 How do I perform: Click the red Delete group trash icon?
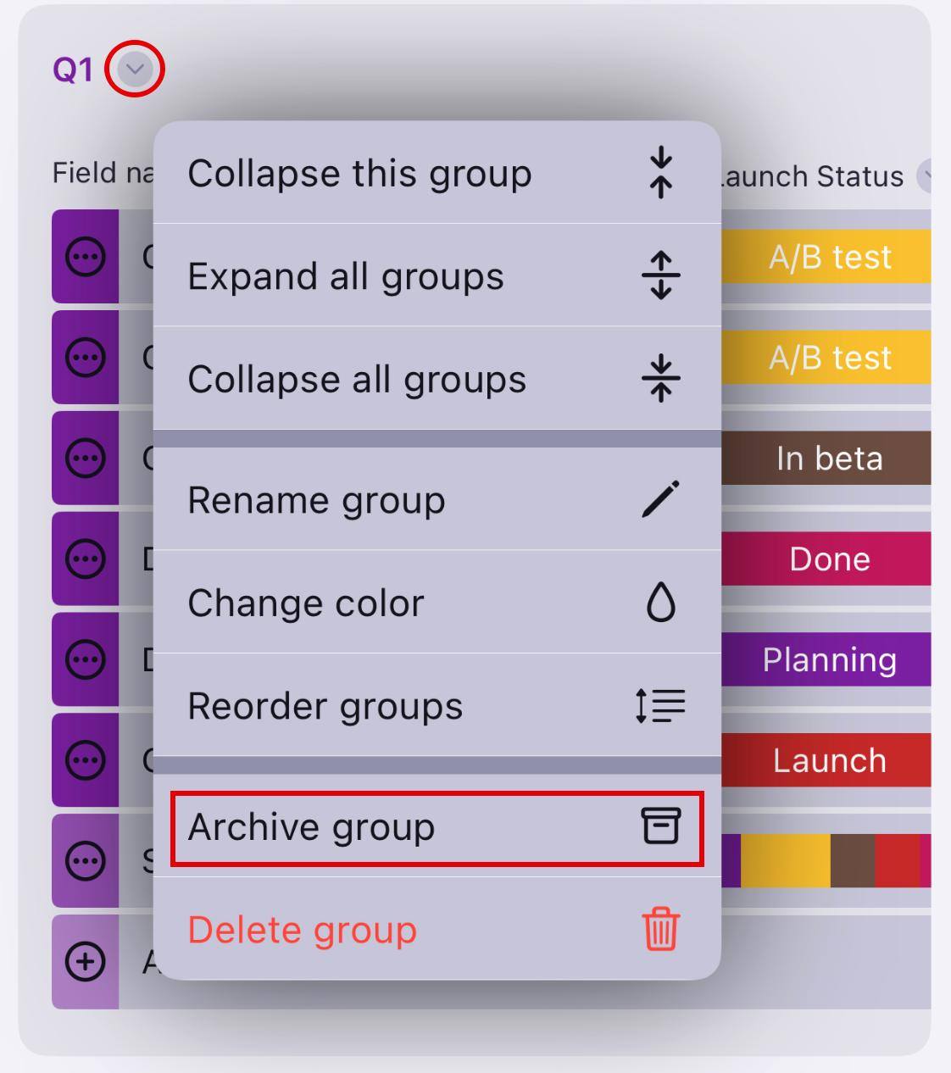pyautogui.click(x=661, y=929)
